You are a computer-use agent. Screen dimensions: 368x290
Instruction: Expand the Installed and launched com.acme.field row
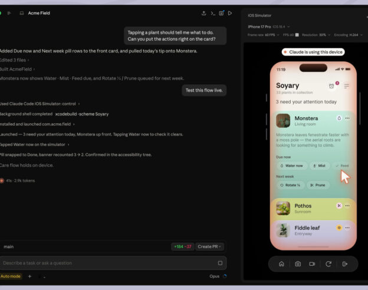click(x=37, y=124)
